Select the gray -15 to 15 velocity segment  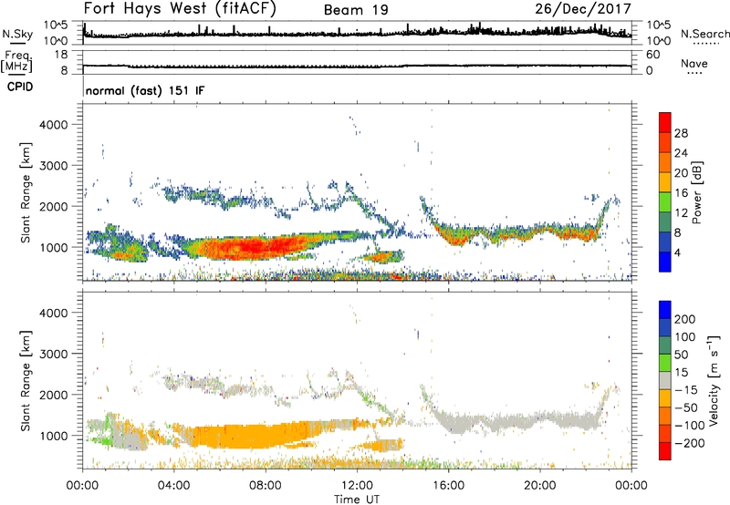(x=665, y=380)
